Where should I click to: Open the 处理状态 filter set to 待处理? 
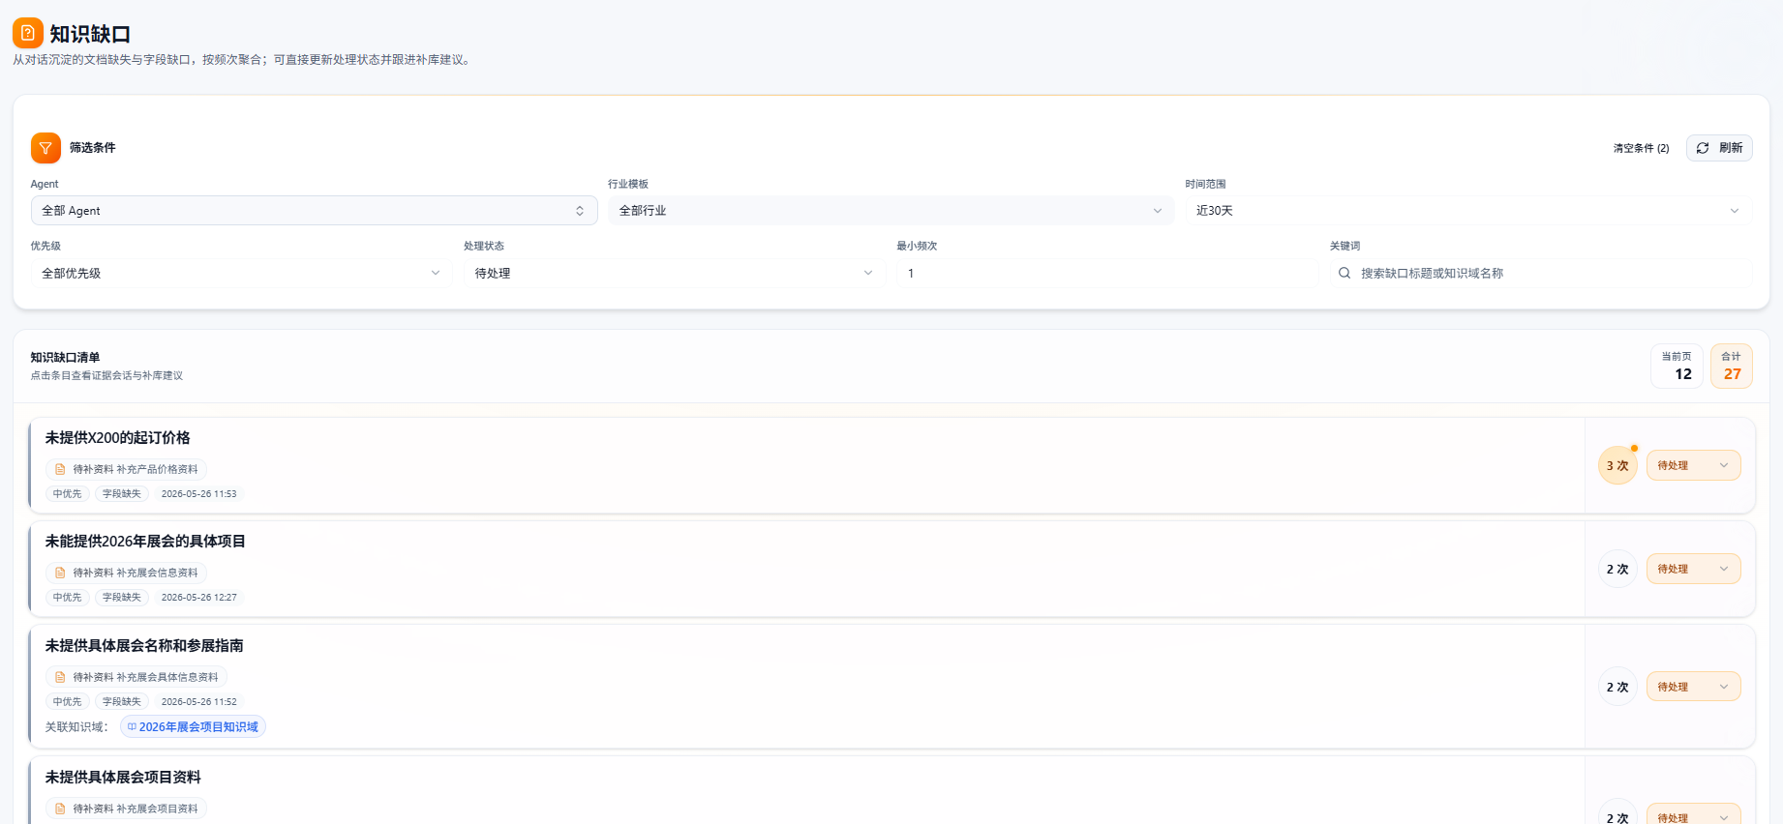[675, 273]
